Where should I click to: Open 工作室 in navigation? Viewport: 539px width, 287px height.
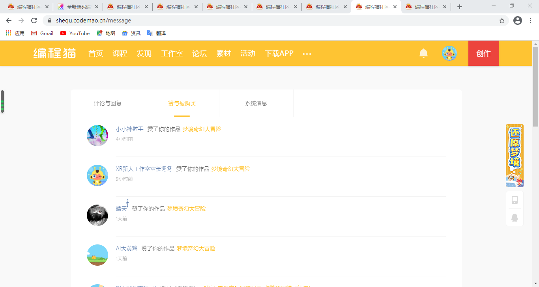click(x=172, y=54)
